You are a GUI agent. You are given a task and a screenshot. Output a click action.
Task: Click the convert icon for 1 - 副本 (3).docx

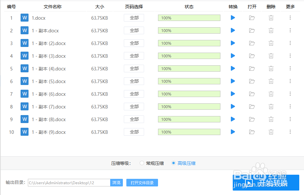(x=233, y=56)
